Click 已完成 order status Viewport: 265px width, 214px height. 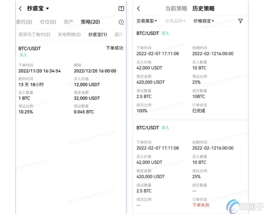199,111
